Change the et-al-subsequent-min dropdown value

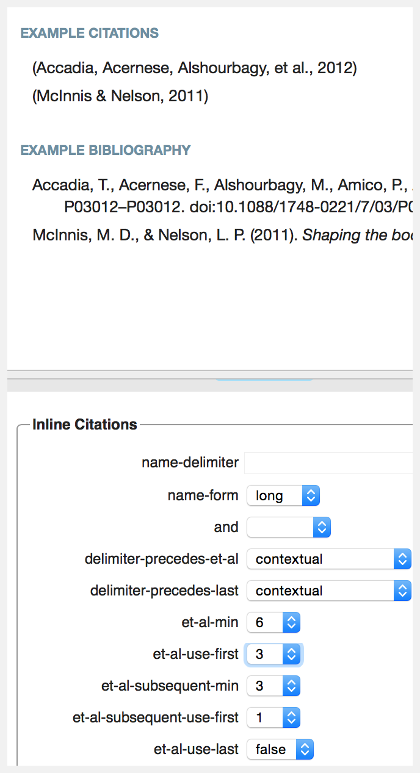coord(273,686)
